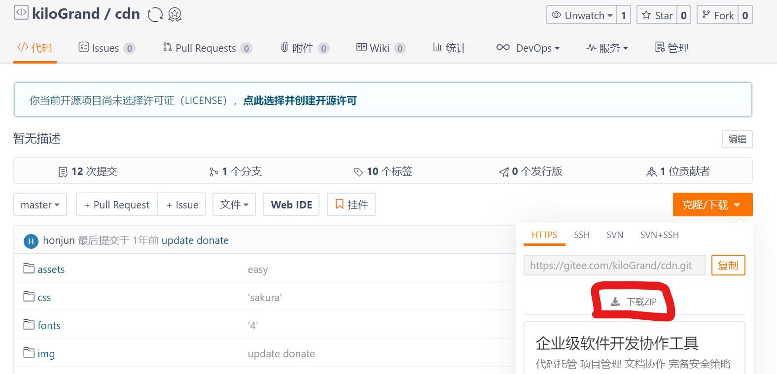Select the HTTPS clone tab

pyautogui.click(x=544, y=235)
